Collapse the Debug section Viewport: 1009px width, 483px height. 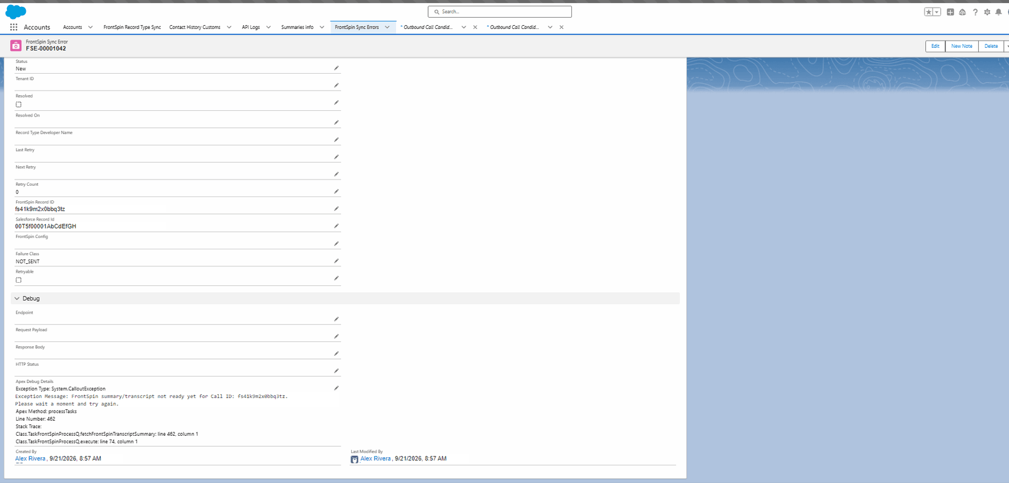(17, 298)
